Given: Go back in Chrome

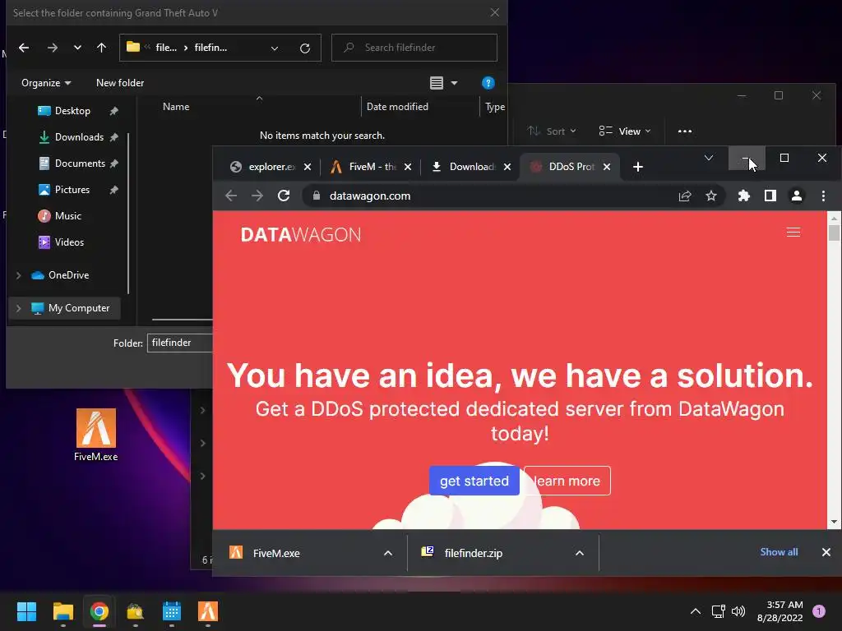Looking at the screenshot, I should 231,196.
